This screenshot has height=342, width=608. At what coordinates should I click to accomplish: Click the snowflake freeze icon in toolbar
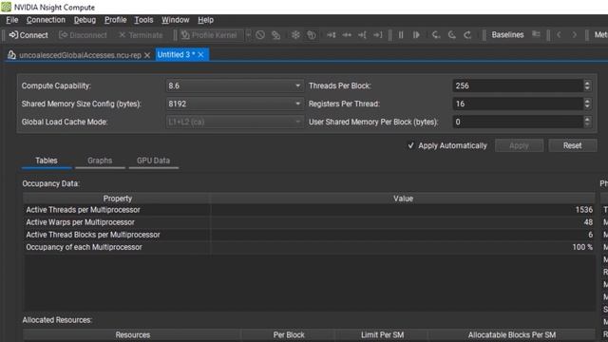[295, 35]
